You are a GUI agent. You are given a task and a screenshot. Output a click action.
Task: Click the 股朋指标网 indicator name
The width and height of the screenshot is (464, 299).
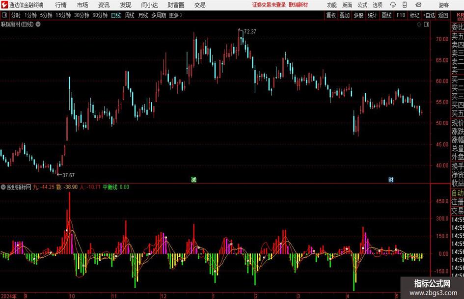19,187
